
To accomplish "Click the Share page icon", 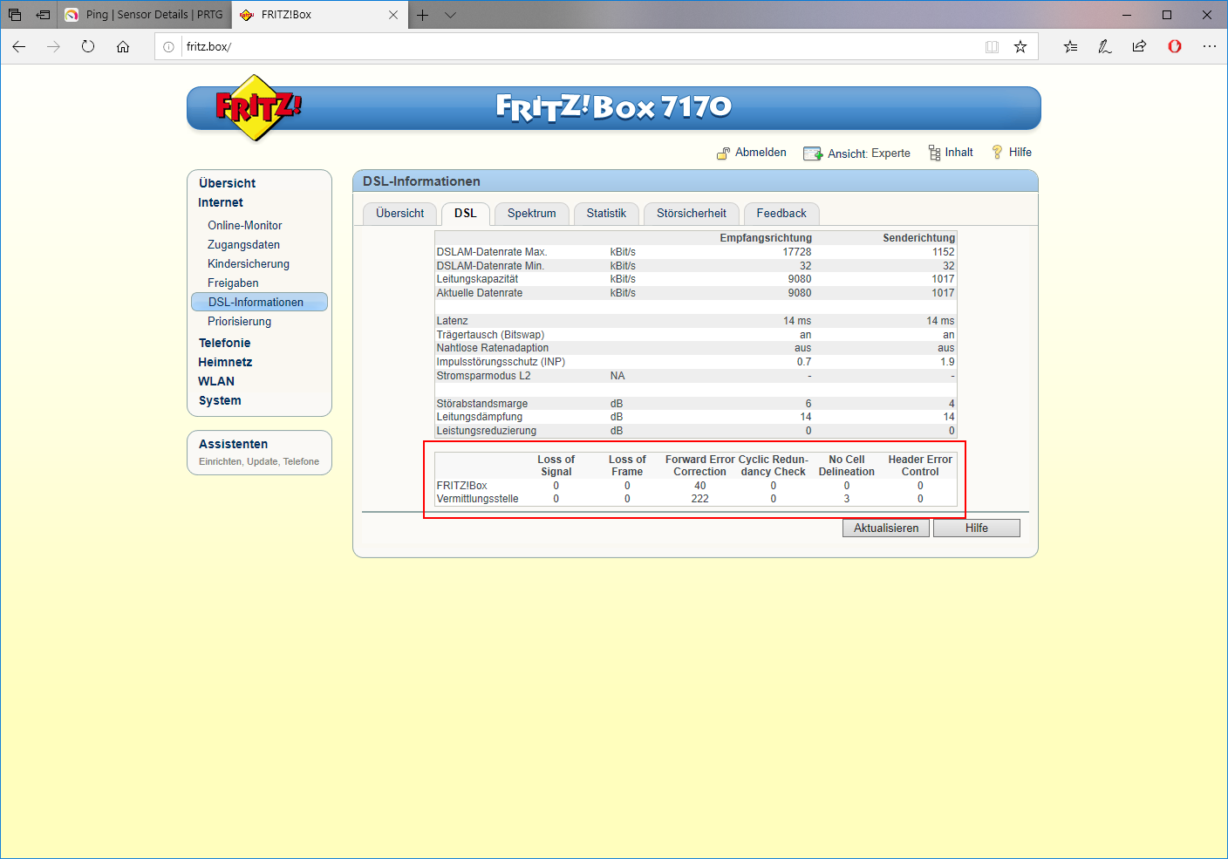I will coord(1139,47).
